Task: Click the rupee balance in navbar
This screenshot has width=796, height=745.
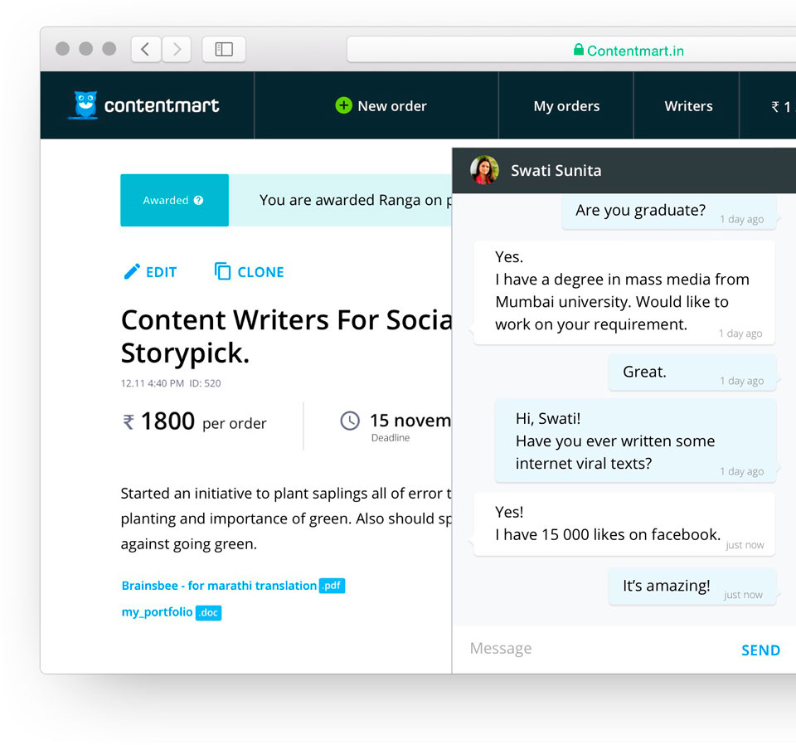Action: point(779,106)
